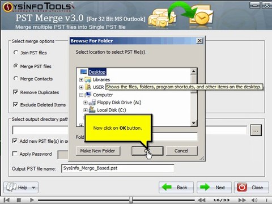Select Desktop in the folder tree
The image size is (272, 204).
tap(97, 72)
